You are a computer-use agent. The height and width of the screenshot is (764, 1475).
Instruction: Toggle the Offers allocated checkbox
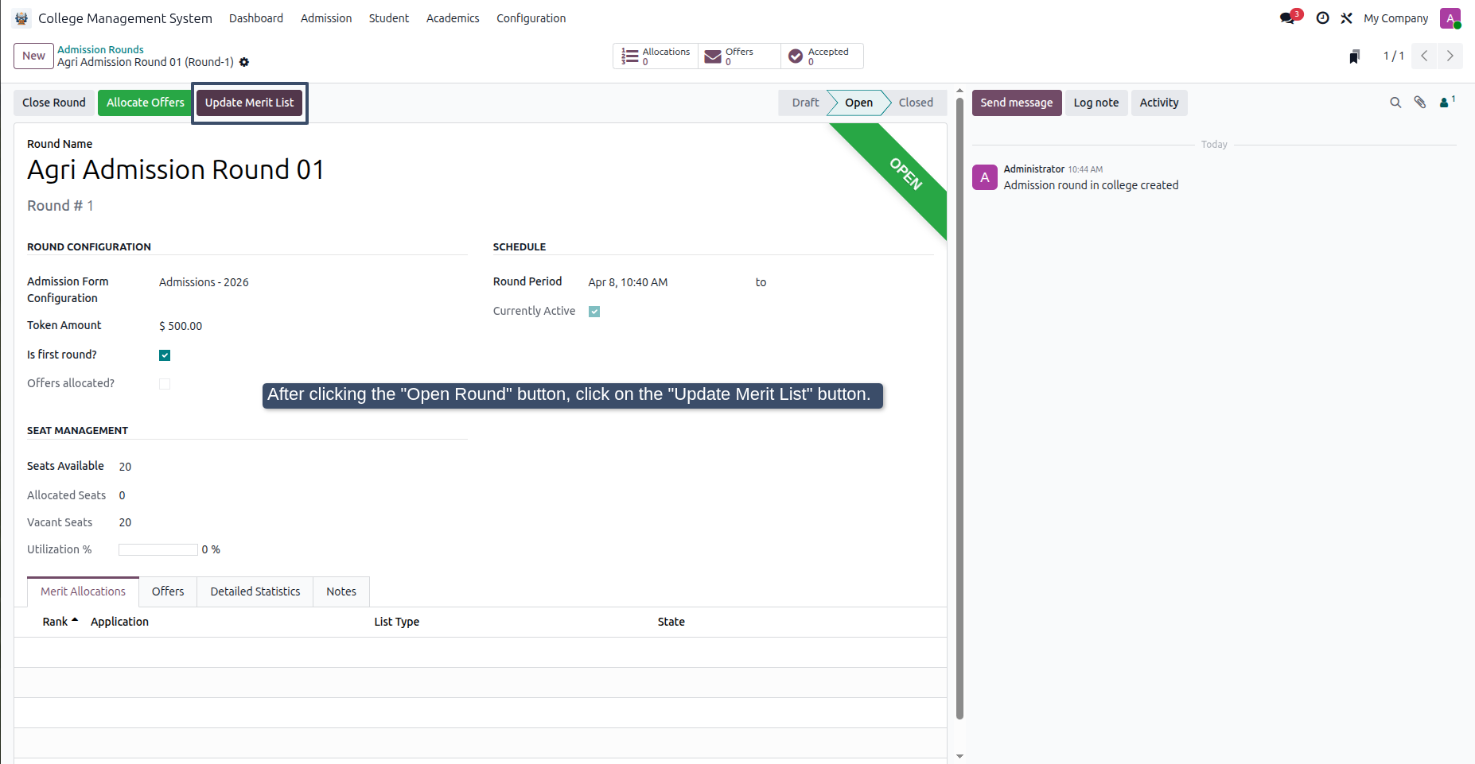[x=165, y=384]
